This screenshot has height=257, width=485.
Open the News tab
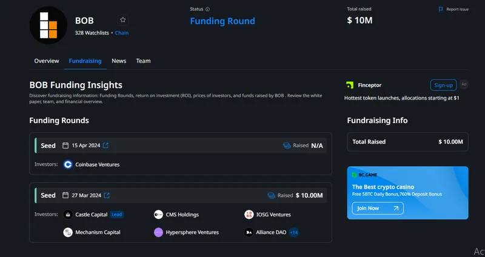coord(119,61)
